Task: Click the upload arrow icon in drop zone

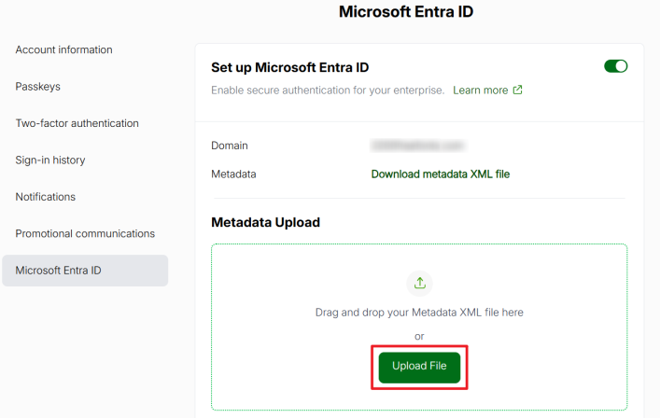Action: (x=419, y=283)
